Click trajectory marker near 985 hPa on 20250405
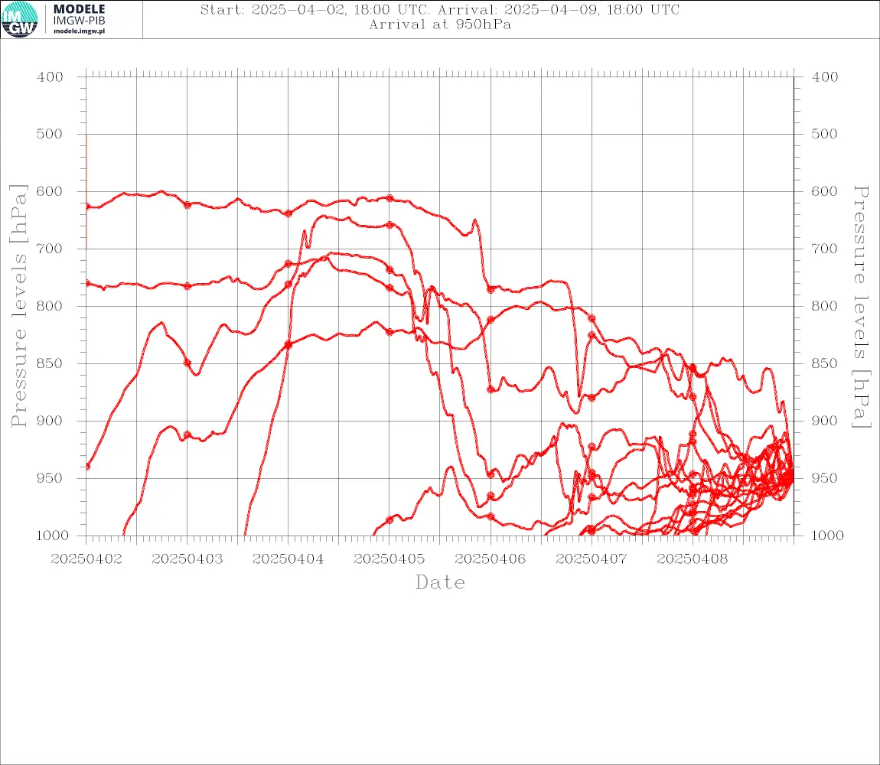This screenshot has height=765, width=880. click(389, 519)
